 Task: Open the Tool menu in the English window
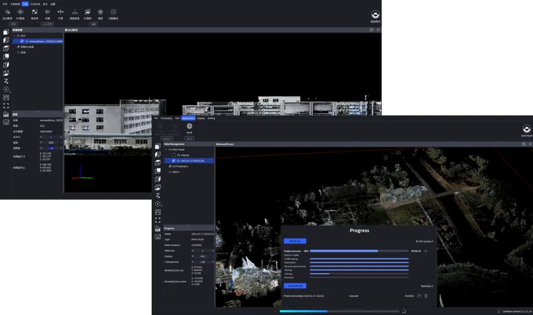[177, 118]
